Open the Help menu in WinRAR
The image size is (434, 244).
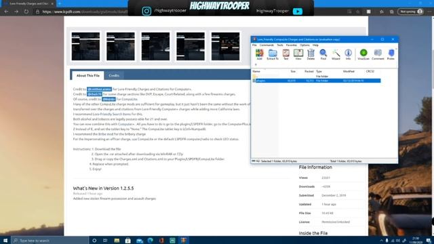pos(315,45)
